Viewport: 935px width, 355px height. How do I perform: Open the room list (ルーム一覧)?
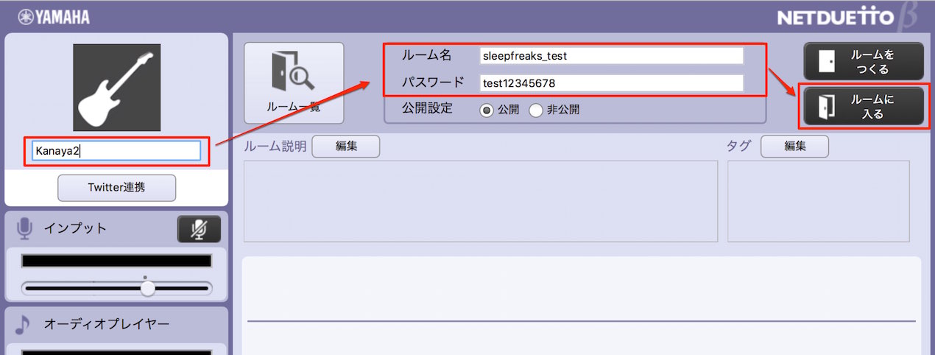294,82
